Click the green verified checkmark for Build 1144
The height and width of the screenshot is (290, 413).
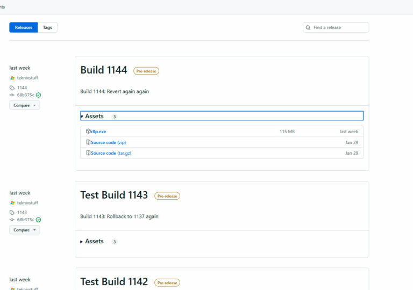point(39,95)
